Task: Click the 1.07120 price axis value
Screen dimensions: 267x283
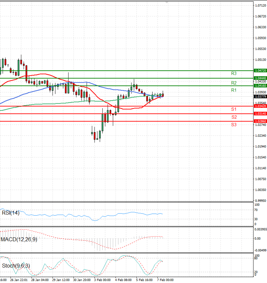Action: coord(261,6)
